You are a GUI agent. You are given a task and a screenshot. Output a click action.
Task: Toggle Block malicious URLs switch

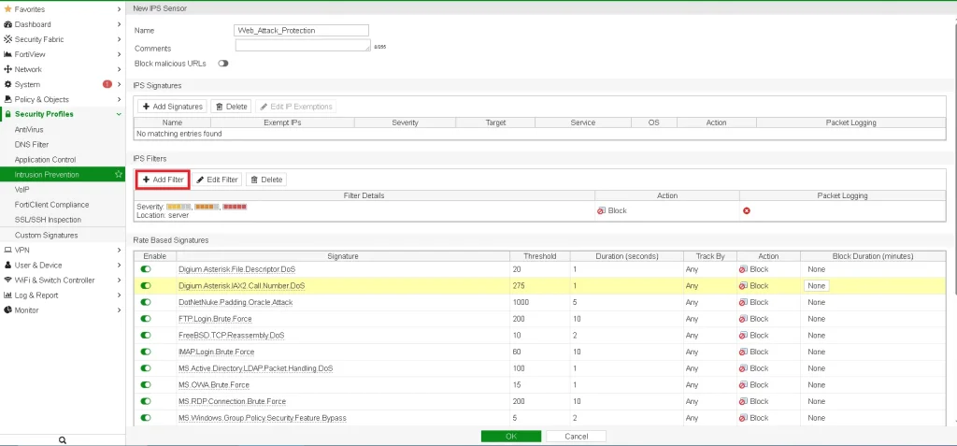point(222,64)
